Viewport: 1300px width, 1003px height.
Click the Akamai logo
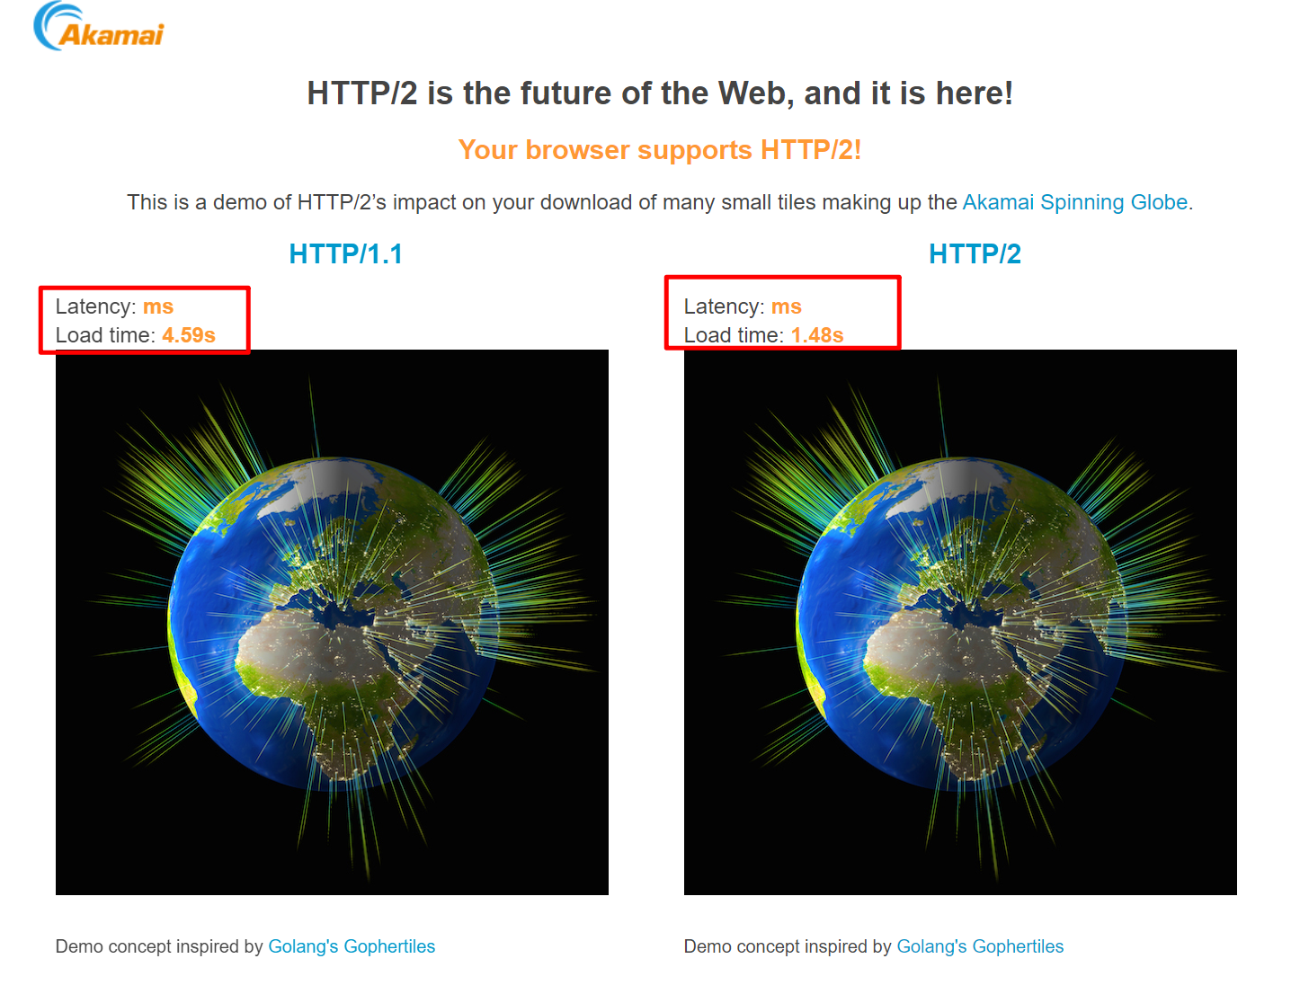[x=98, y=27]
